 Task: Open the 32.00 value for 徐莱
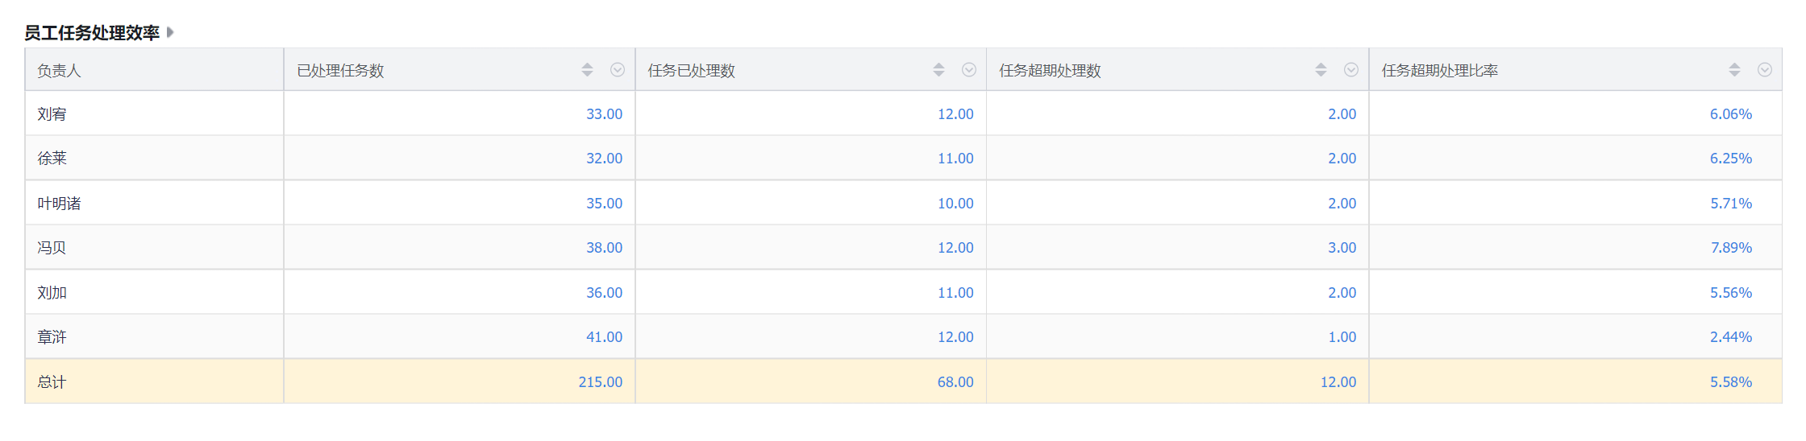coord(604,159)
